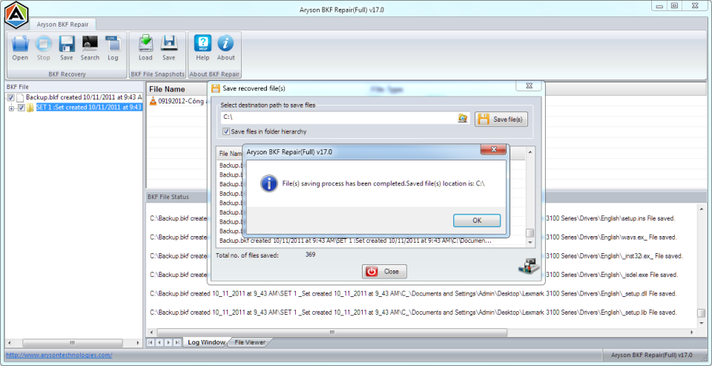This screenshot has height=366, width=712.
Task: Click the saved files list scrollbar down arrow
Action: pos(530,242)
